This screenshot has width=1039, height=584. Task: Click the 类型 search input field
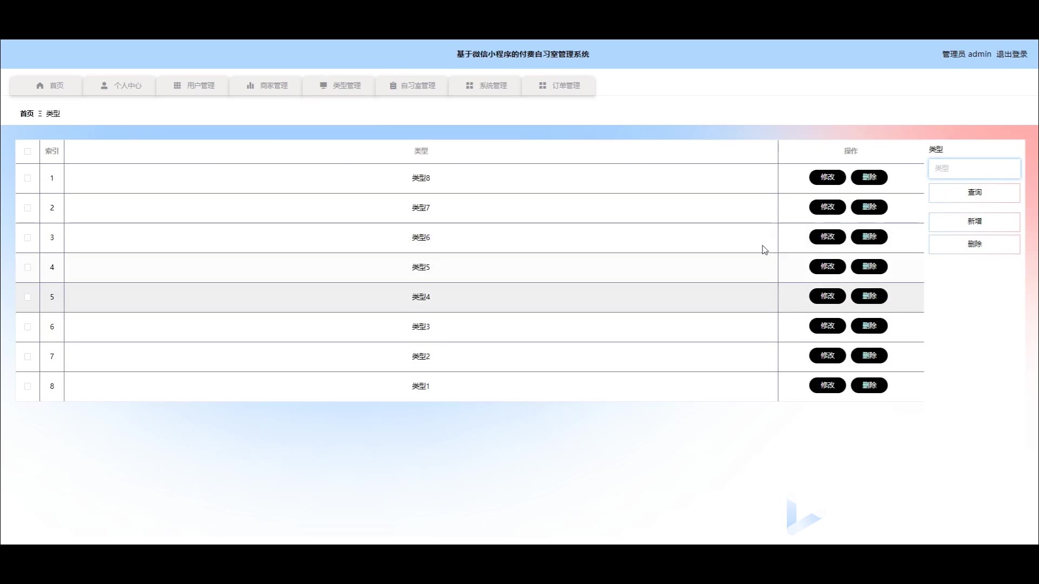tap(974, 169)
